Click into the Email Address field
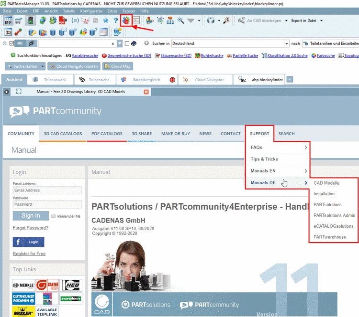The width and height of the screenshot is (359, 317). (47, 190)
